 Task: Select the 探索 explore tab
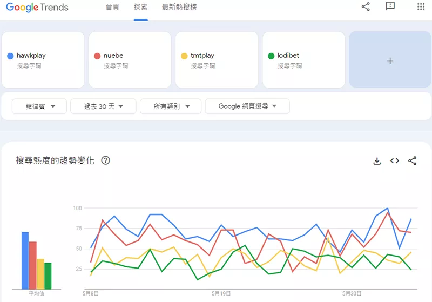(x=140, y=7)
